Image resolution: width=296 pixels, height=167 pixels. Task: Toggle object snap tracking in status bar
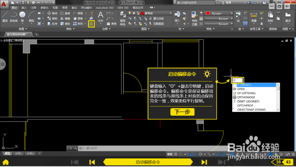click(x=218, y=154)
